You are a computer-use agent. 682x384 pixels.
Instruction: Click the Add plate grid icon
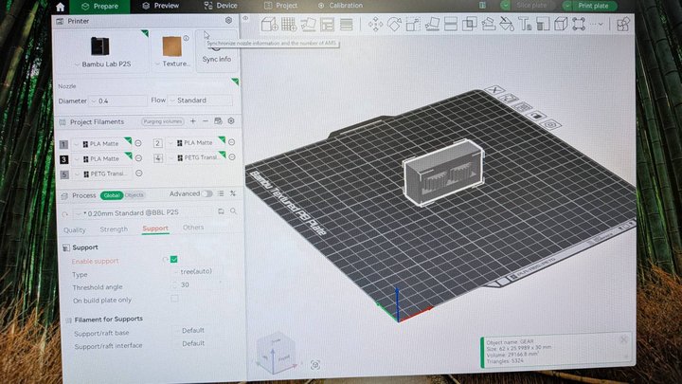tap(289, 25)
